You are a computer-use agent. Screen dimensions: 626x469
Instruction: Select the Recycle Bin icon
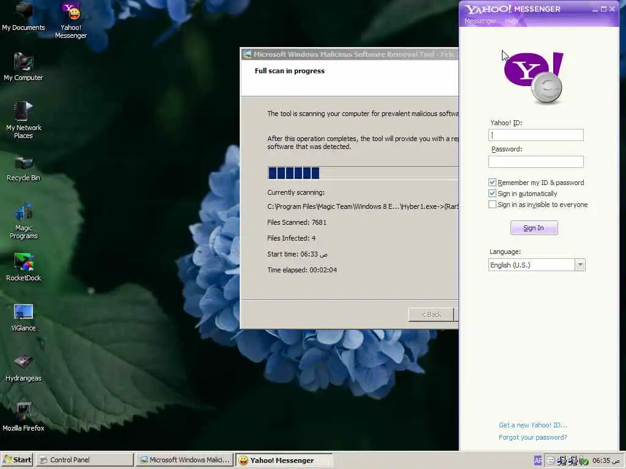point(23,169)
